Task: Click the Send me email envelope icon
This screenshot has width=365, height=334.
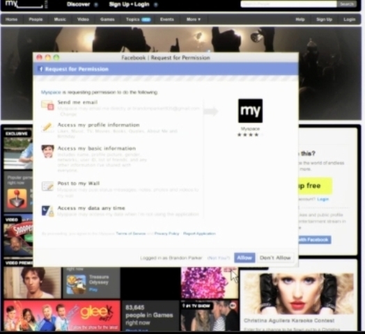Action: coord(48,105)
